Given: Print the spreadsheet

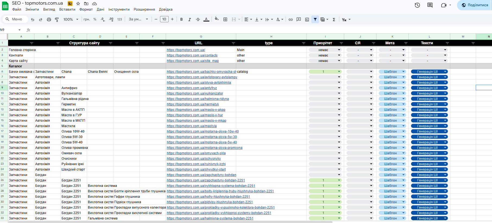Looking at the screenshot, I should tap(49, 20).
